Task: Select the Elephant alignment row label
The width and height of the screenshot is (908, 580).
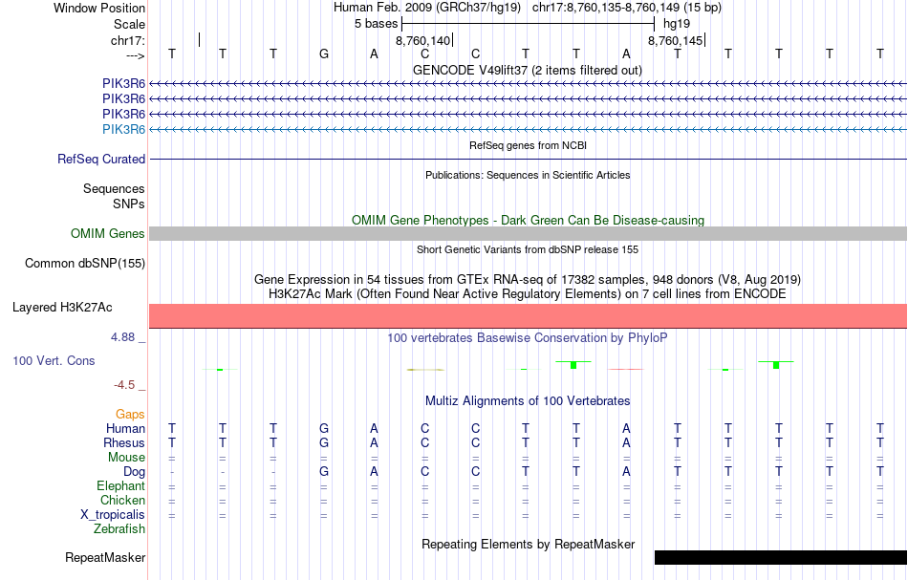Action: (120, 485)
